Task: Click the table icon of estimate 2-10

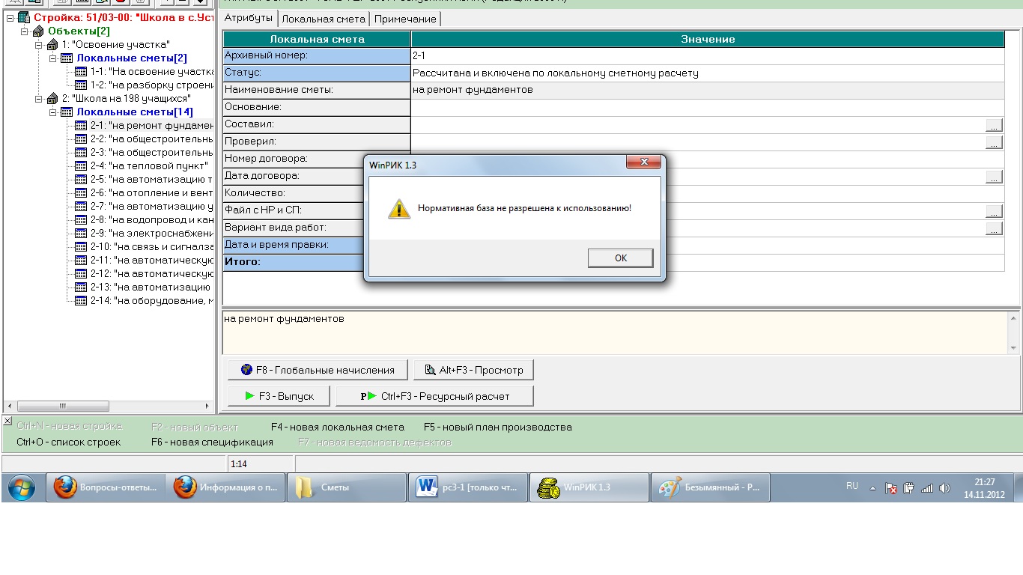Action: point(82,246)
